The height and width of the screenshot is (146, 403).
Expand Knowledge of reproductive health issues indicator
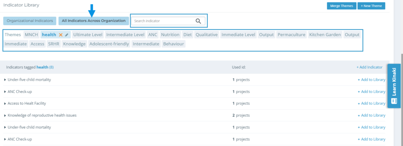click(x=5, y=115)
